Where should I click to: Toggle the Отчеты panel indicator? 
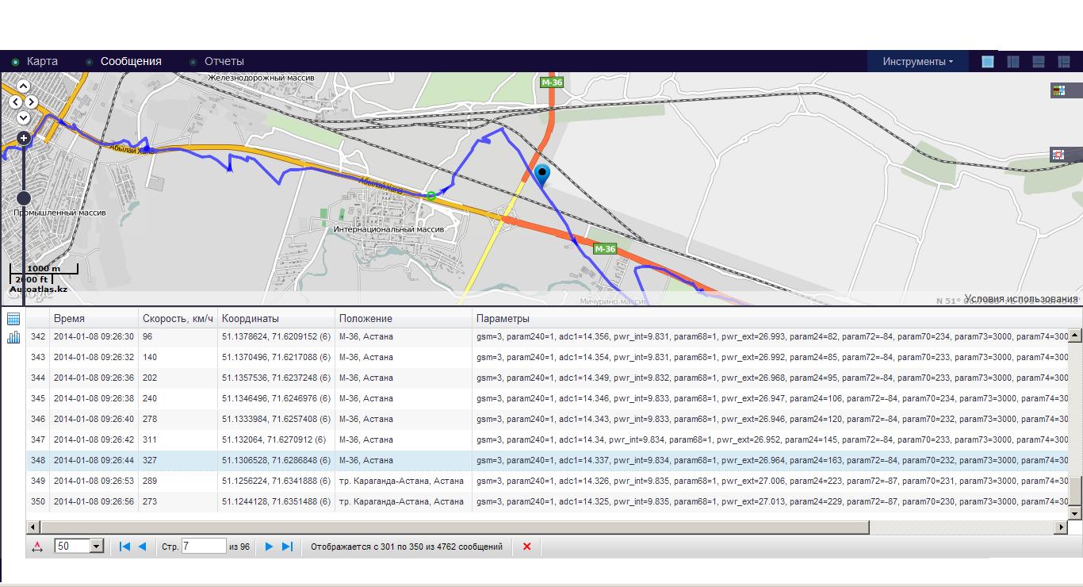pyautogui.click(x=193, y=62)
